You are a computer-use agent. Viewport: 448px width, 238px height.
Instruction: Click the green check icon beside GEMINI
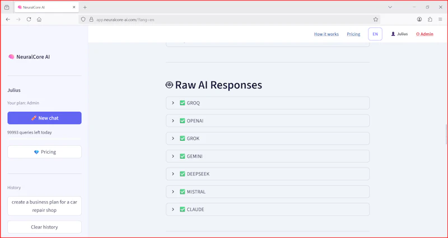(x=183, y=156)
